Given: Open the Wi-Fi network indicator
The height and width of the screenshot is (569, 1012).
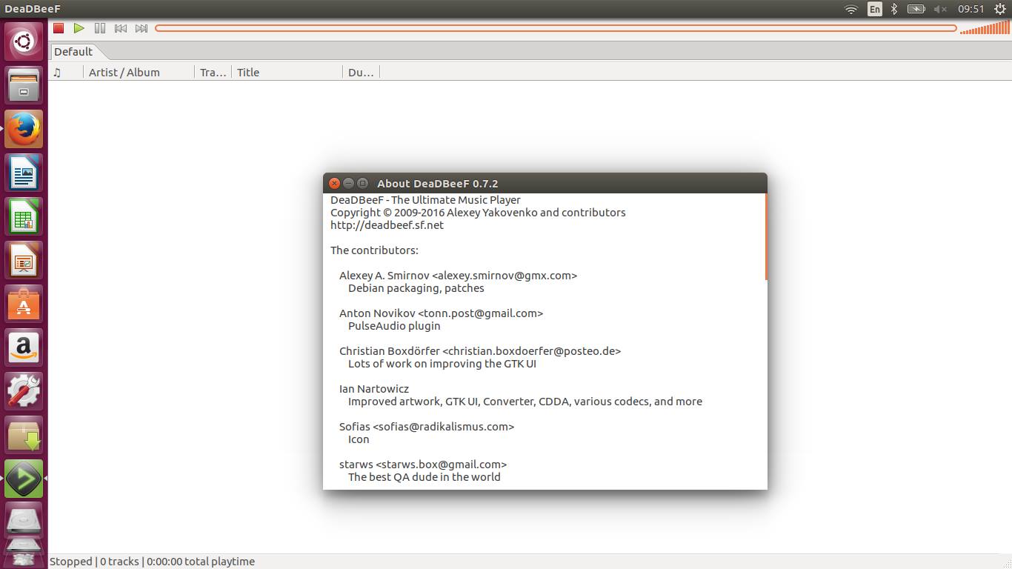Looking at the screenshot, I should tap(851, 9).
